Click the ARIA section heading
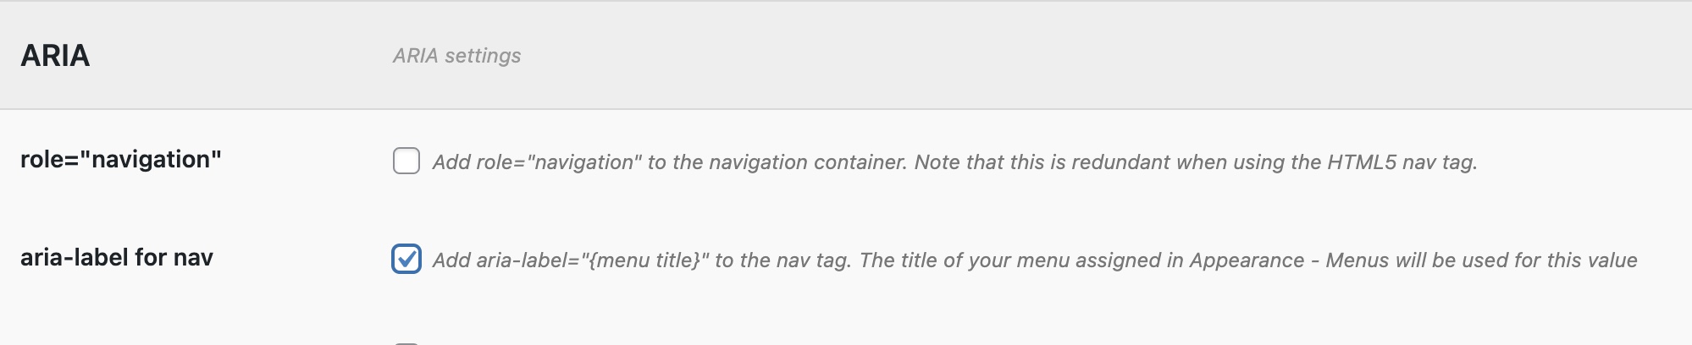This screenshot has height=345, width=1692. click(x=55, y=56)
